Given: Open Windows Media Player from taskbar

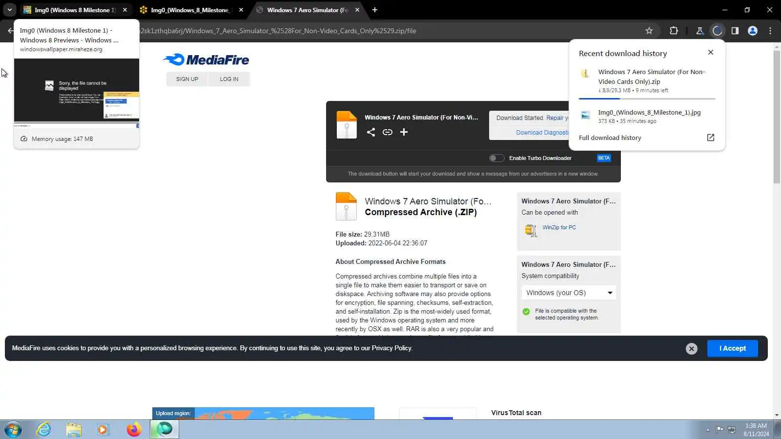Looking at the screenshot, I should tap(103, 429).
